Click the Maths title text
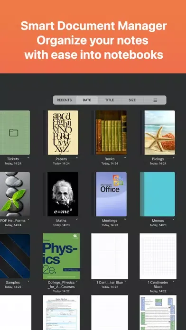This screenshot has width=186, height=330. click(61, 221)
